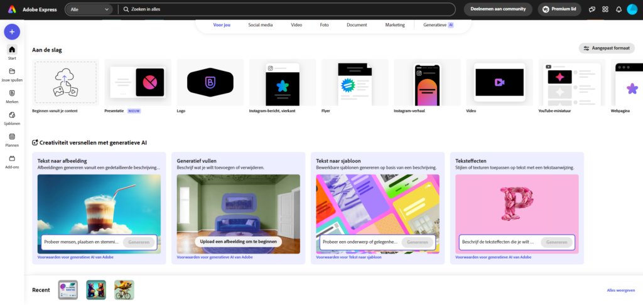643x305 pixels.
Task: Open the Alle search scope dropdown
Action: point(89,9)
